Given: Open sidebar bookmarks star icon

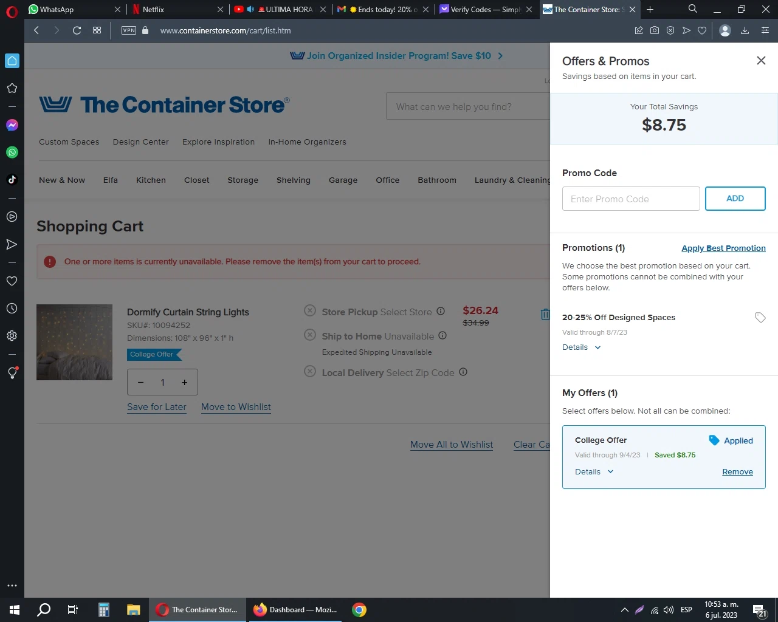Looking at the screenshot, I should click(x=12, y=88).
